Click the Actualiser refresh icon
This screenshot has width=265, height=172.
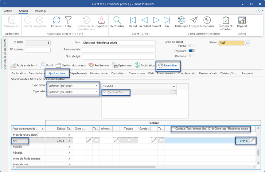pyautogui.click(x=57, y=20)
